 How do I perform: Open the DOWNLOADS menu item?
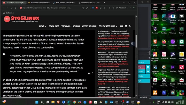point(54,26)
